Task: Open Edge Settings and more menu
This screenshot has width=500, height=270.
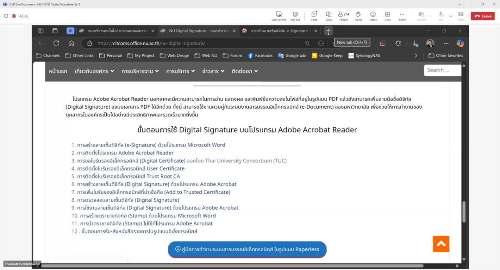Action: 446,43
